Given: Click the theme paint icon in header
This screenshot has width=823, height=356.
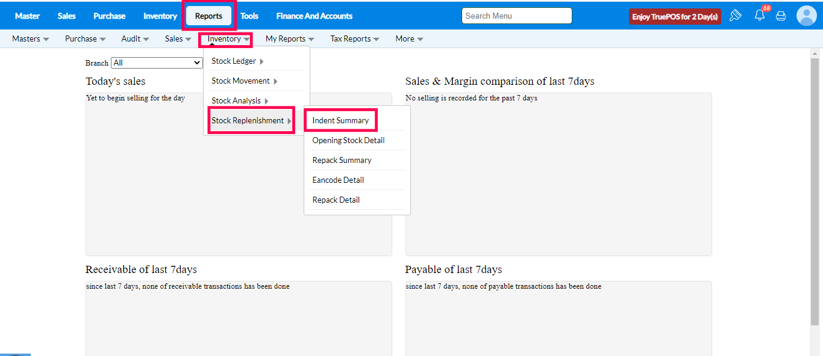Looking at the screenshot, I should 735,16.
